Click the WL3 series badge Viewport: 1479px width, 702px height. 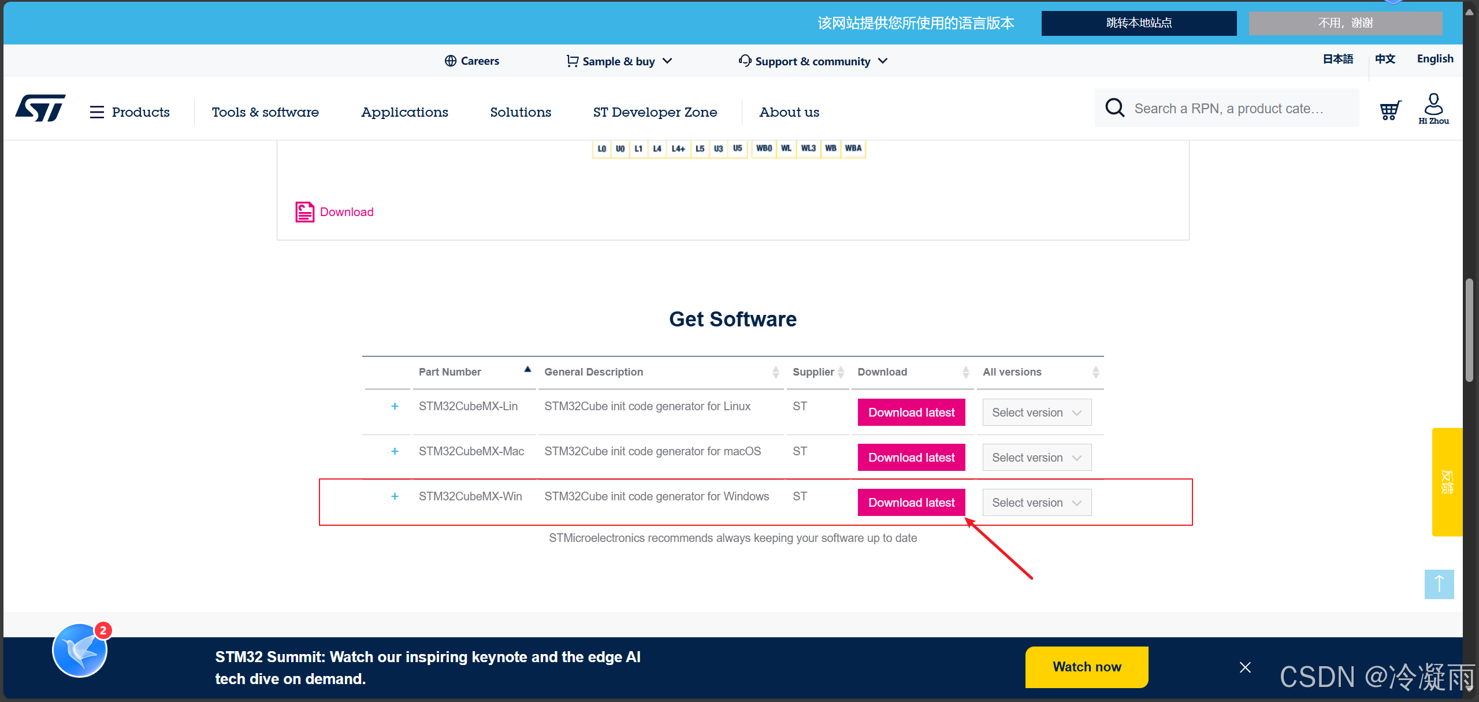tap(808, 148)
